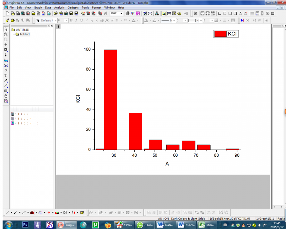The image size is (286, 229).
Task: Toggle the Project Explorer icon
Action: pyautogui.click(x=164, y=14)
